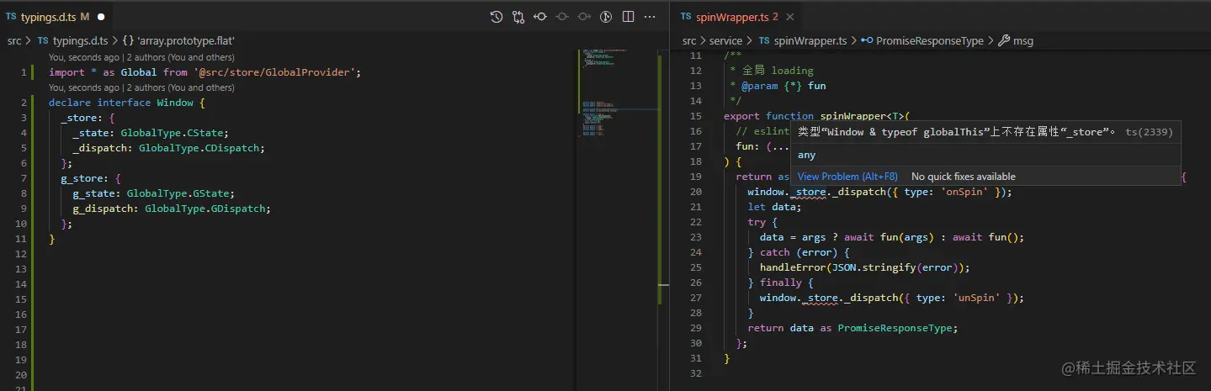Click 'onSpin' string literal
The width and height of the screenshot is (1211, 391).
969,192
